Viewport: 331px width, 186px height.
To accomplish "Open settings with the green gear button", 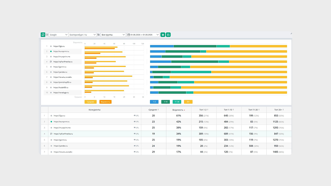I will 163,34.
